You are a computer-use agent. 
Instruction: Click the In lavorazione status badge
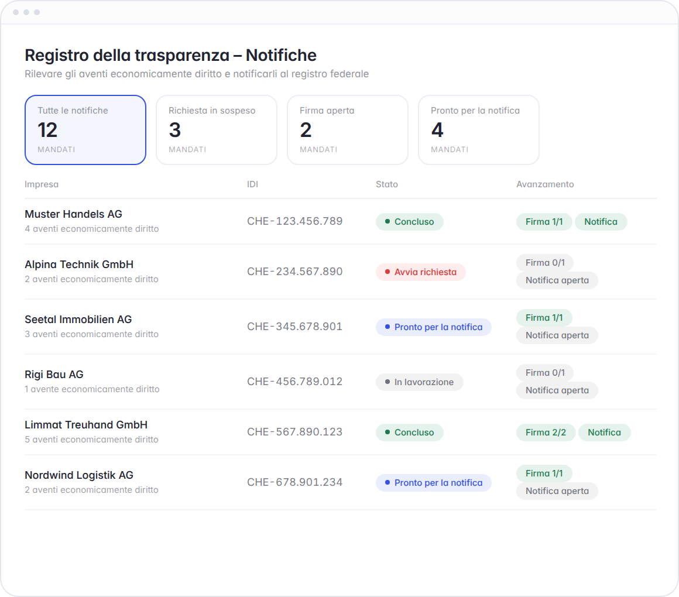[x=419, y=382]
